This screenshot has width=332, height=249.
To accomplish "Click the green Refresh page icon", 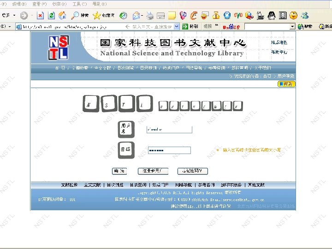I will click(x=51, y=15).
